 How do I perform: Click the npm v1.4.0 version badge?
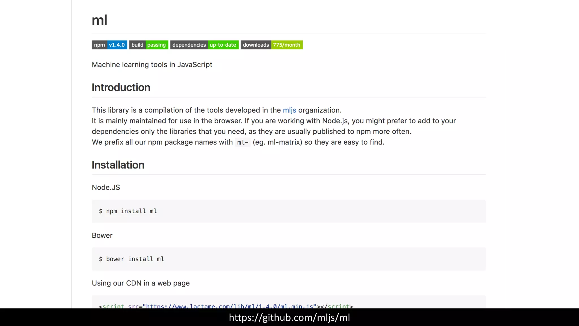pyautogui.click(x=109, y=45)
